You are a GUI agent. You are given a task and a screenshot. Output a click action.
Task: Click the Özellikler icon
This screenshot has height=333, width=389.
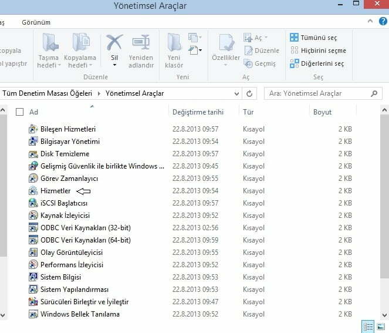[x=226, y=42]
